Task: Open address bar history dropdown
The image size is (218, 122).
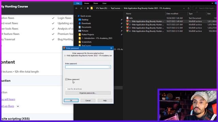Action: [184, 8]
